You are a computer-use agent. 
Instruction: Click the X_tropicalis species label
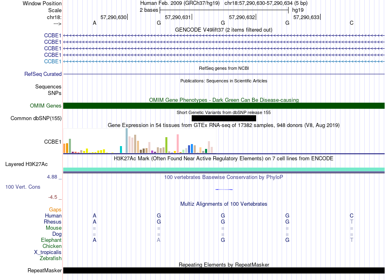click(48, 252)
